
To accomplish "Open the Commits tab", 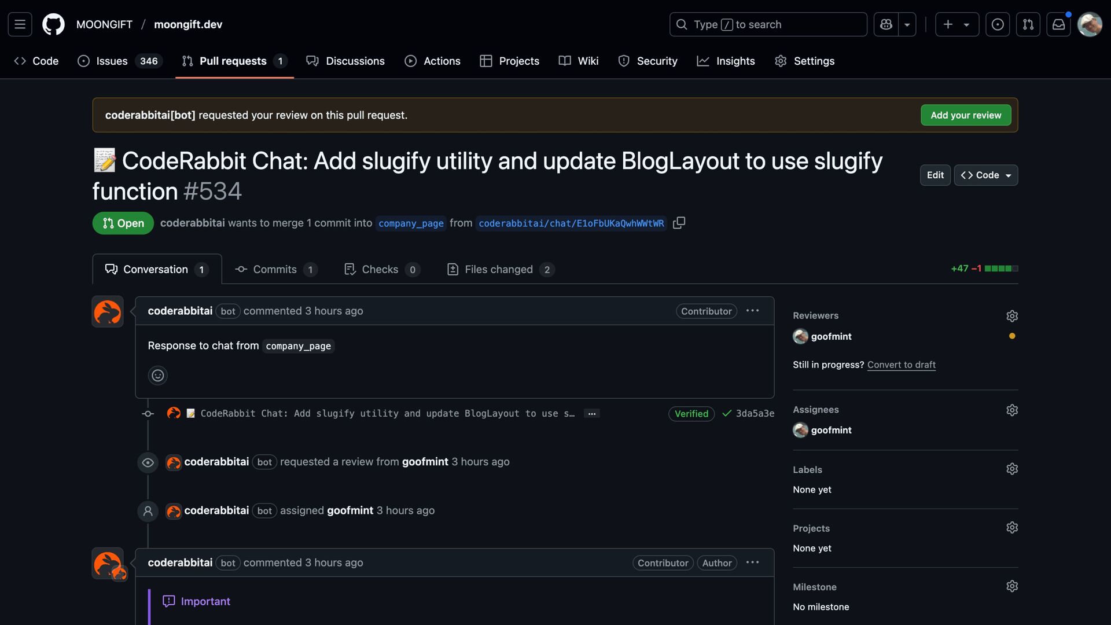I will 275,270.
